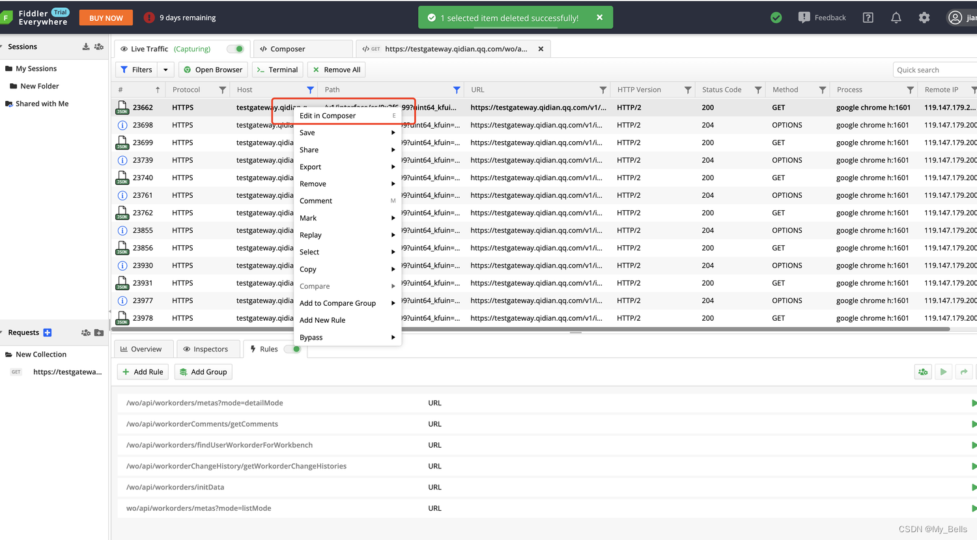
Task: Click the BUY NOW button
Action: coord(106,18)
